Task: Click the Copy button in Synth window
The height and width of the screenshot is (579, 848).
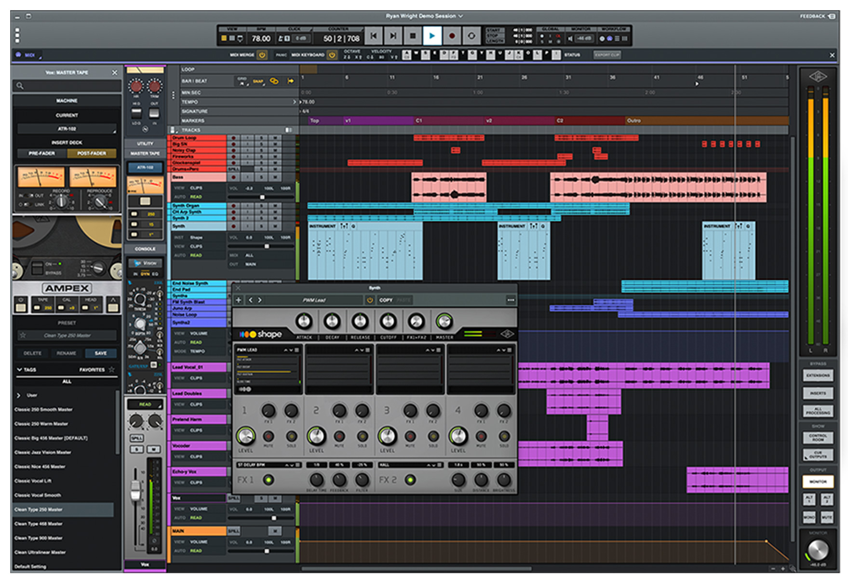Action: pos(386,300)
